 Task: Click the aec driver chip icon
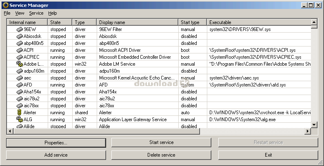coord(20,78)
